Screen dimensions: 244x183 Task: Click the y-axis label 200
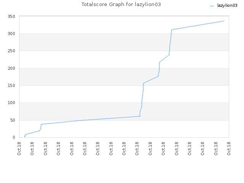(11, 68)
